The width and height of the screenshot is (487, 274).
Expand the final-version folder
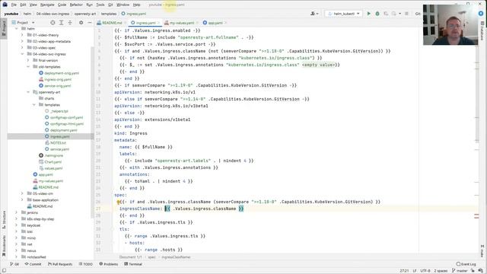[x=28, y=60]
